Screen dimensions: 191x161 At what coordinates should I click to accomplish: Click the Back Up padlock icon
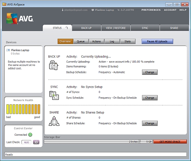(x=53, y=65)
